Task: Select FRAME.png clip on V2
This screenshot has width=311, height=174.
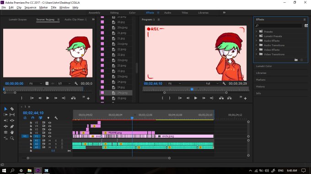Action: (125, 133)
